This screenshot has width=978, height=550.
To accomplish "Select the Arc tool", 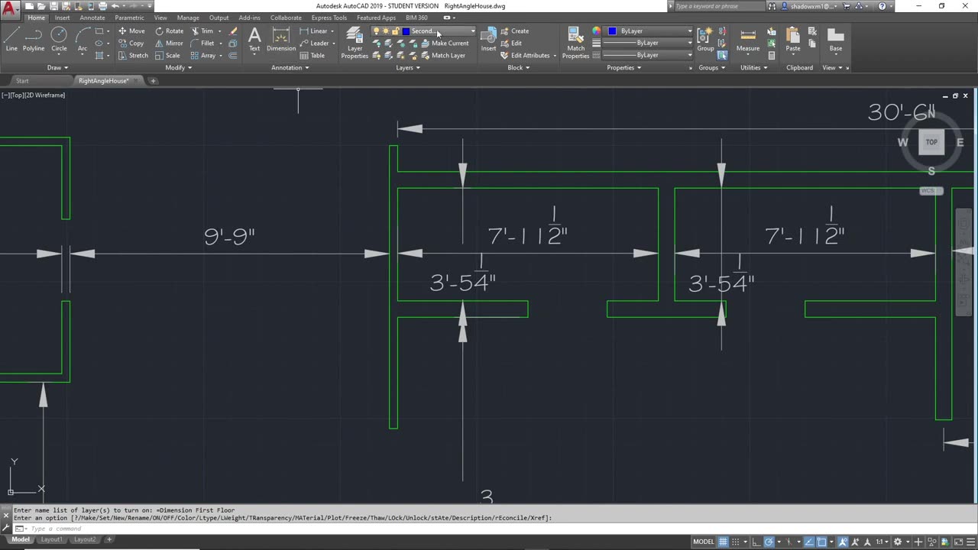I will coord(83,39).
